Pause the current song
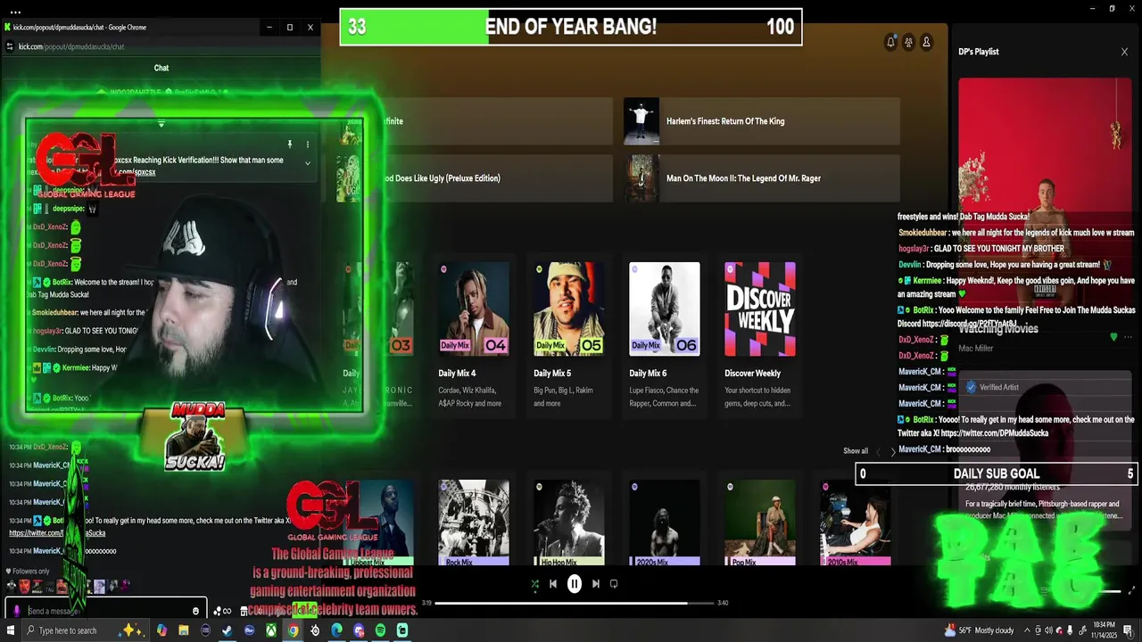 pyautogui.click(x=575, y=584)
